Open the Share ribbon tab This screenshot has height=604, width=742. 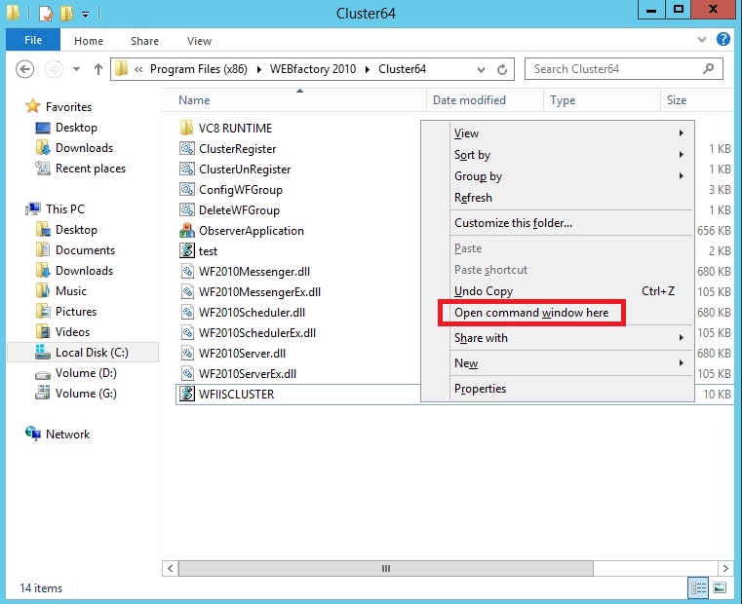click(144, 41)
